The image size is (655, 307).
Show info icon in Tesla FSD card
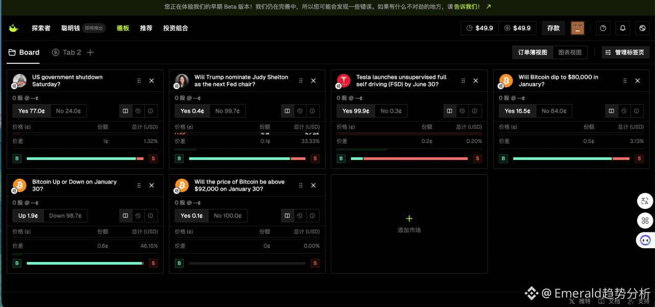[x=474, y=111]
